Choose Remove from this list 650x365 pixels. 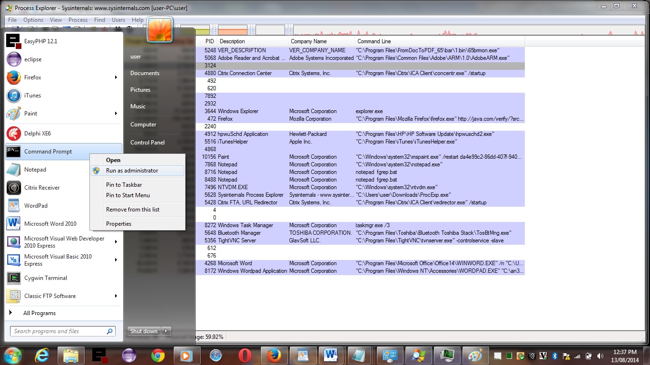(138, 210)
